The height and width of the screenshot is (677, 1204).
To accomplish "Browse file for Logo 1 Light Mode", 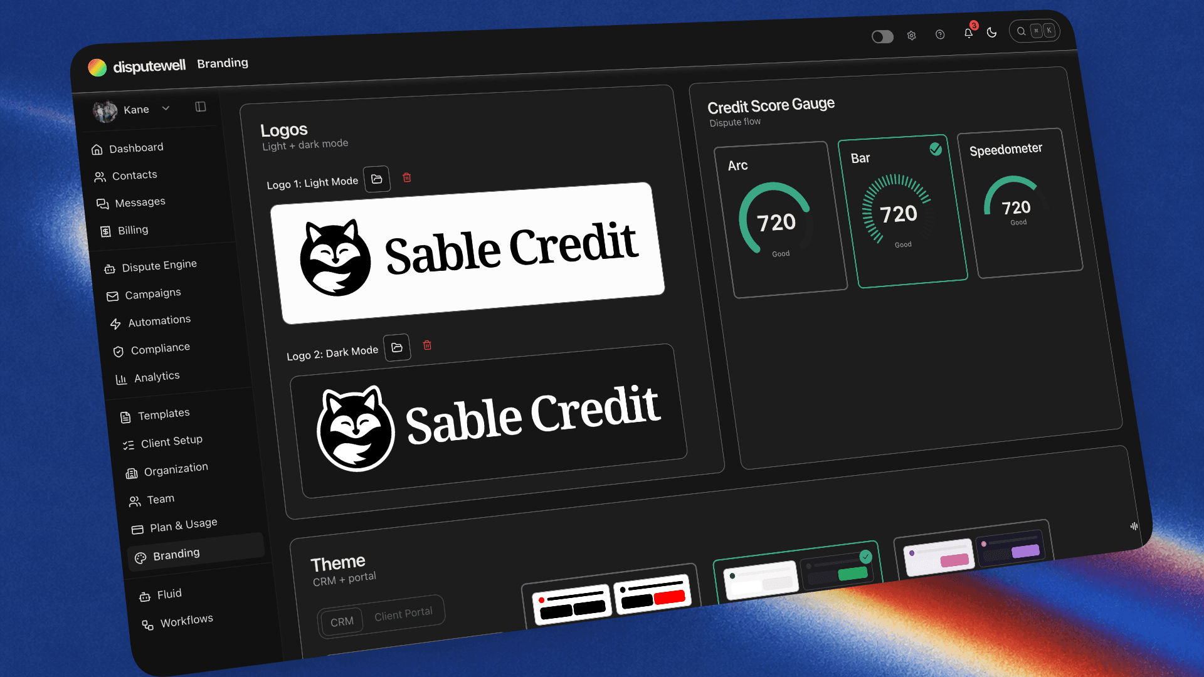I will pos(377,179).
